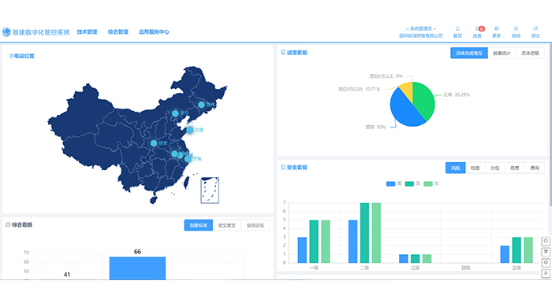Toggle the 月 series in chart legend
552x303 pixels.
tap(412, 184)
